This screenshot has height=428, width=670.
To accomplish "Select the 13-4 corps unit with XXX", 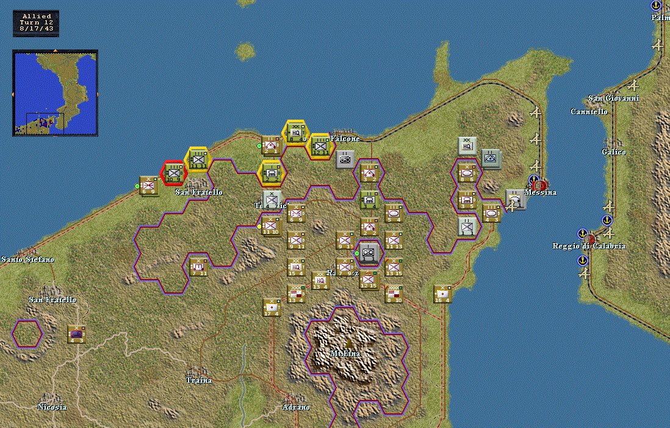I will coord(296,294).
